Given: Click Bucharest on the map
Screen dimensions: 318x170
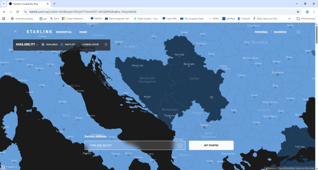Looking at the screenshot, I should tap(277, 72).
